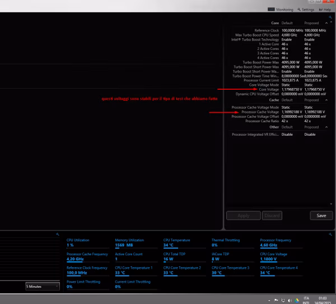Viewport: 336px width, 304px height.
Task: Show hidden system tray icons
Action: coord(269,301)
